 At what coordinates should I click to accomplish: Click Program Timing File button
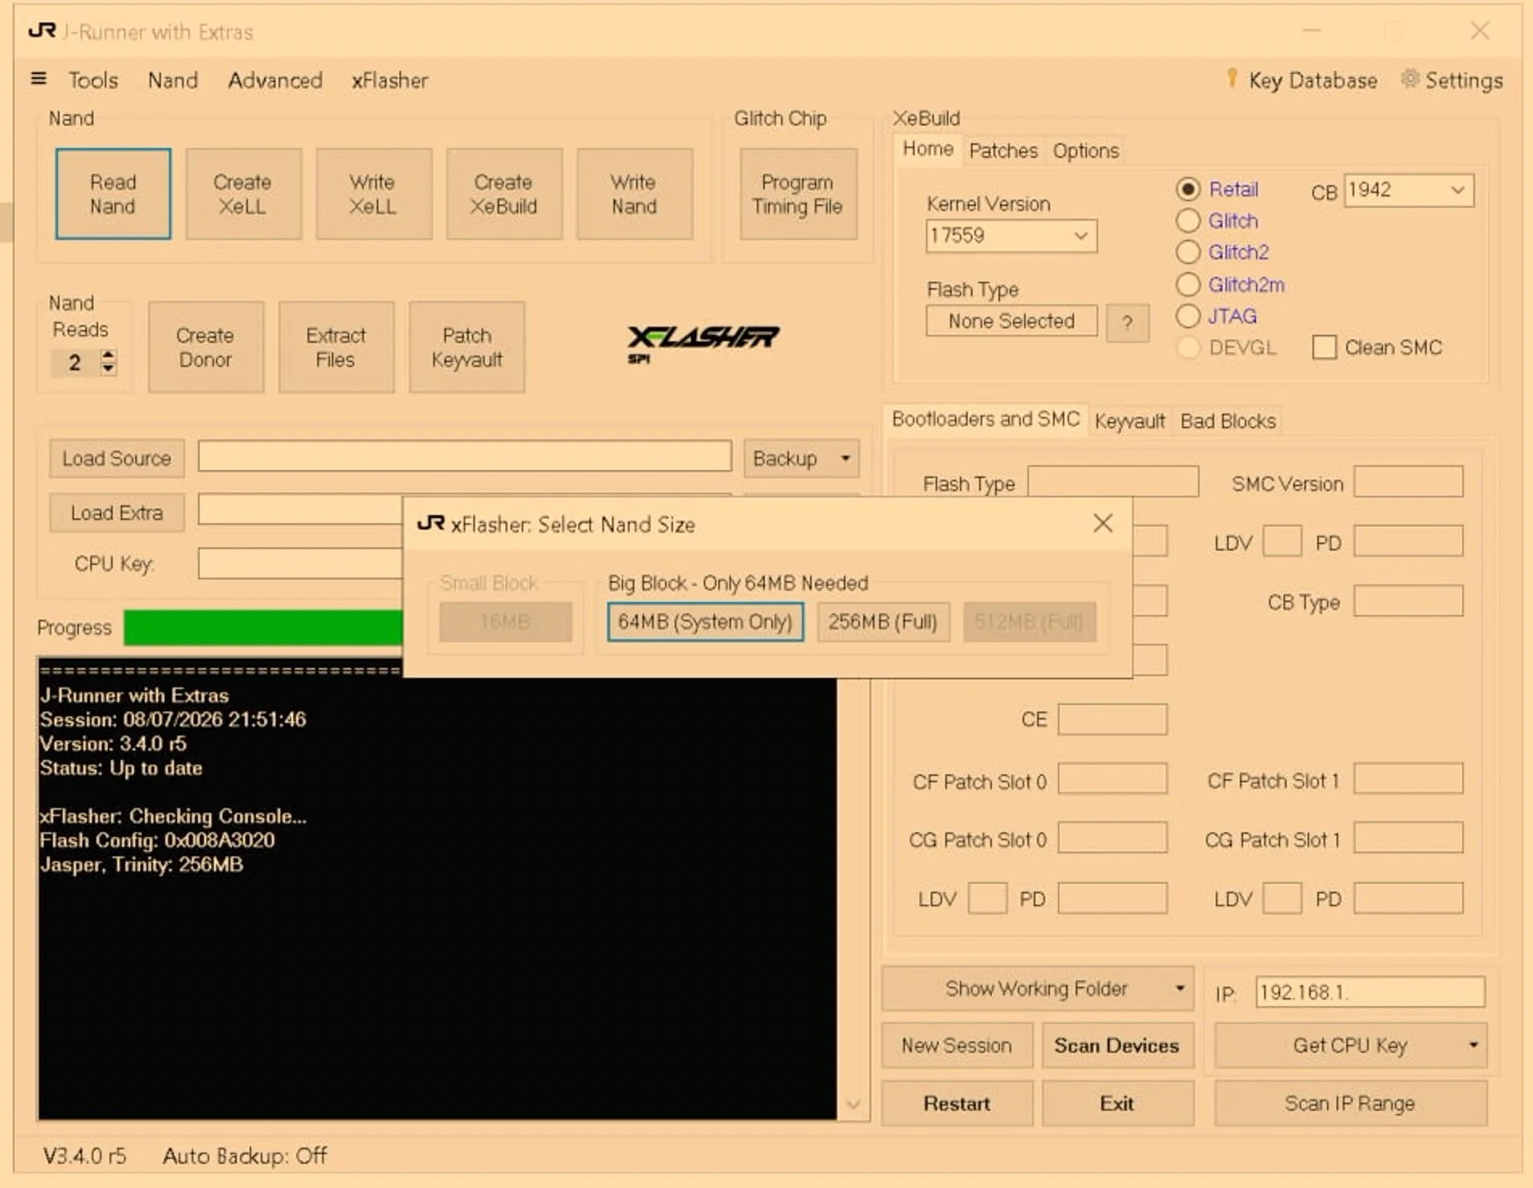point(798,194)
